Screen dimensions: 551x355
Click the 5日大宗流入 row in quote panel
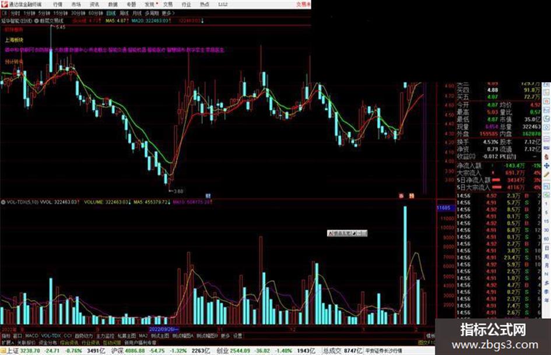499,187
